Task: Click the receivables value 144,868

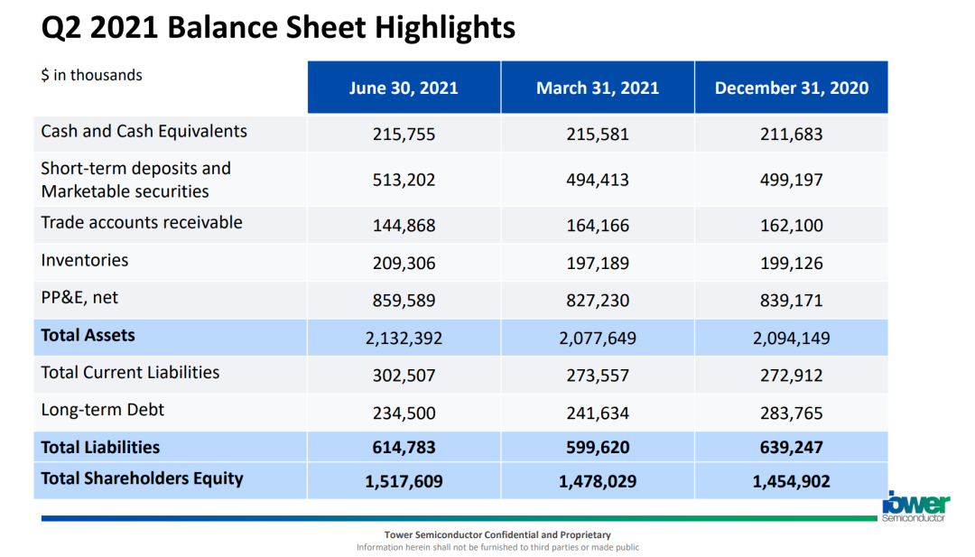Action: point(404,225)
